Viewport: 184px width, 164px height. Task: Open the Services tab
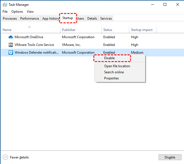[x=106, y=19]
